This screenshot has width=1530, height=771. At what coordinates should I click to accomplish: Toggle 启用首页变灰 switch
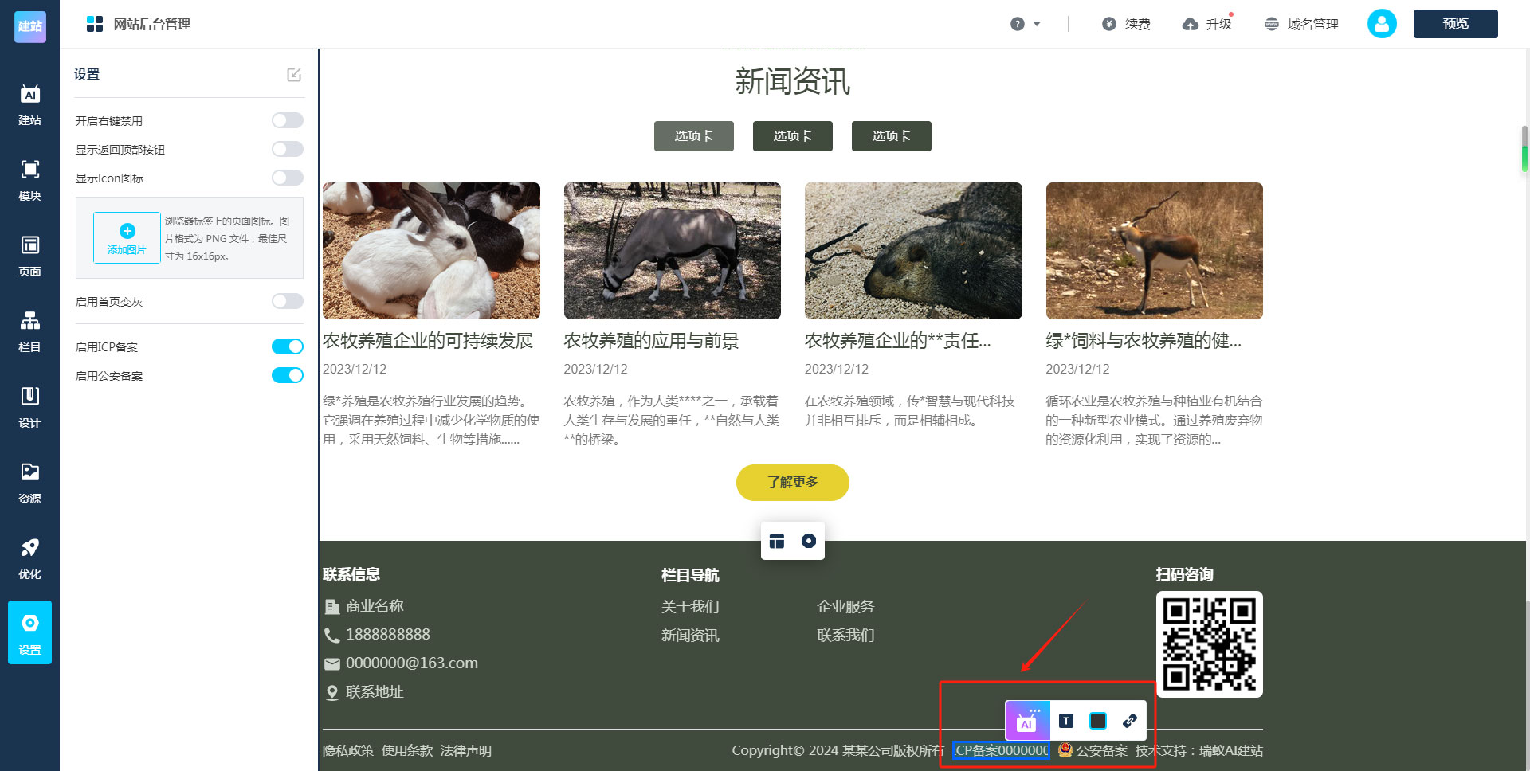[x=288, y=301]
